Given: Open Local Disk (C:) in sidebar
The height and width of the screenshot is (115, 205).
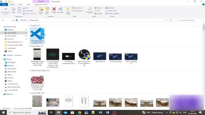Looking at the screenshot, I should tap(13, 84).
